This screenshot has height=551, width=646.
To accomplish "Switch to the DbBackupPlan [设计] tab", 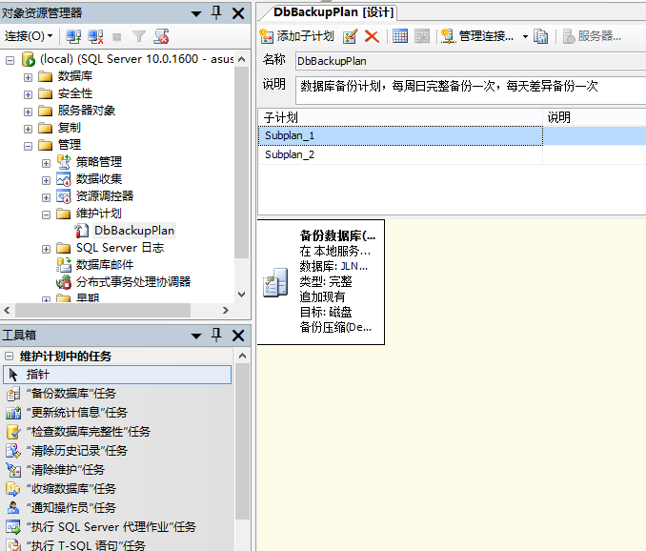I will 327,11.
